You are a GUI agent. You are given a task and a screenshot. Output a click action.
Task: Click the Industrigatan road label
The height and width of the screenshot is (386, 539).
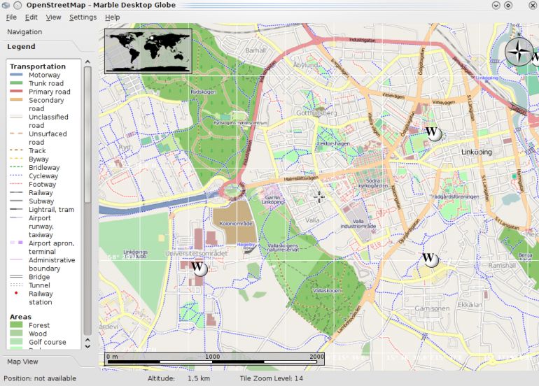point(363,40)
